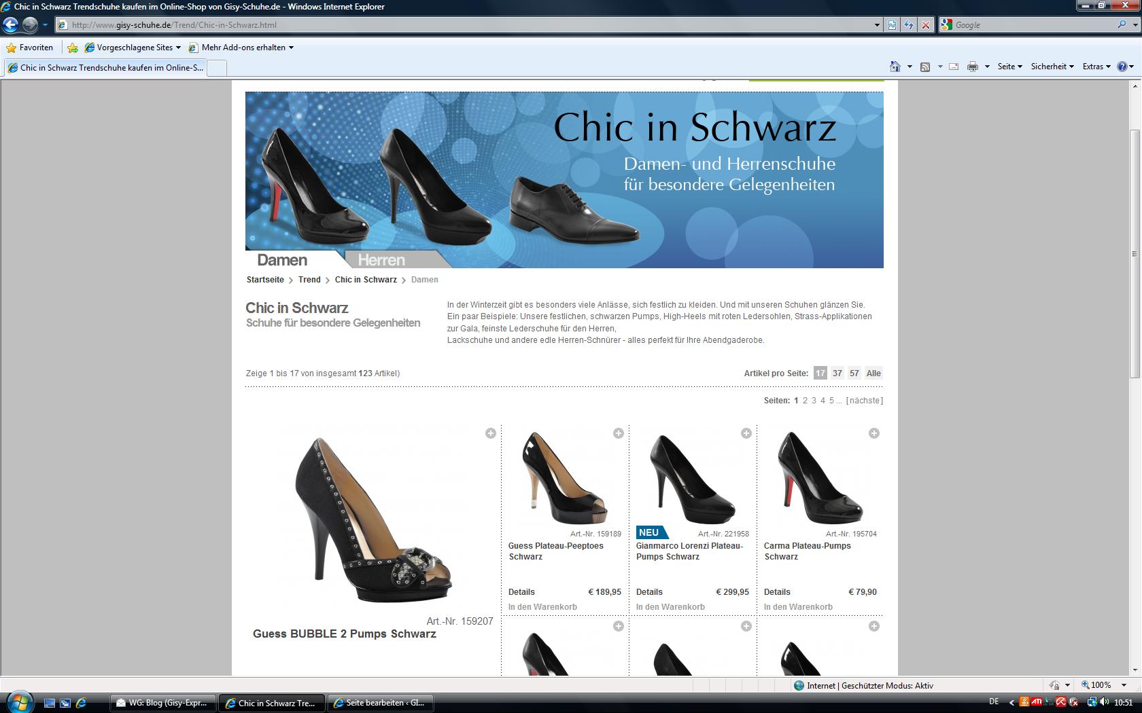
Task: Click the magnifier search icon in Google box
Action: (1122, 25)
